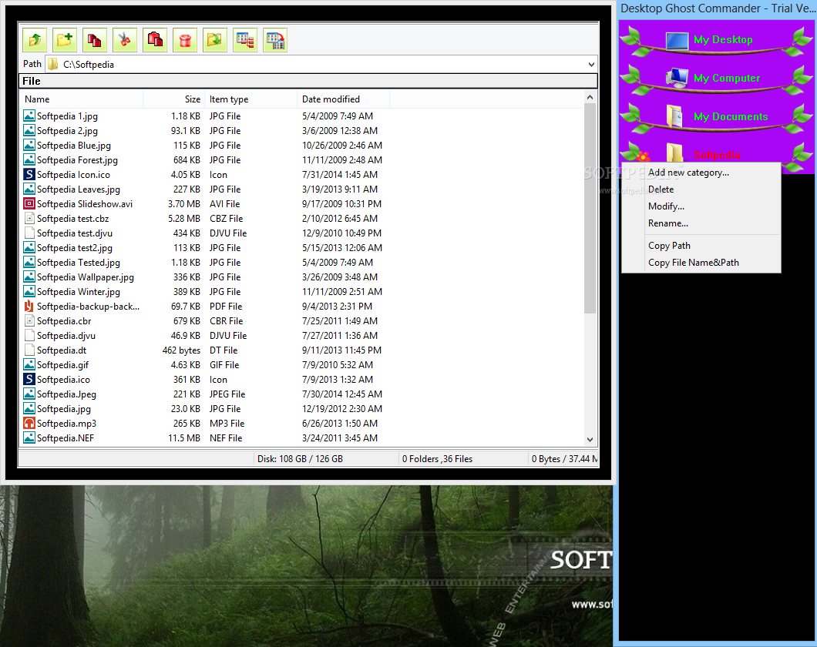This screenshot has height=647, width=817.
Task: Click the Softpedia.mp3 headphone icon
Action: click(29, 423)
